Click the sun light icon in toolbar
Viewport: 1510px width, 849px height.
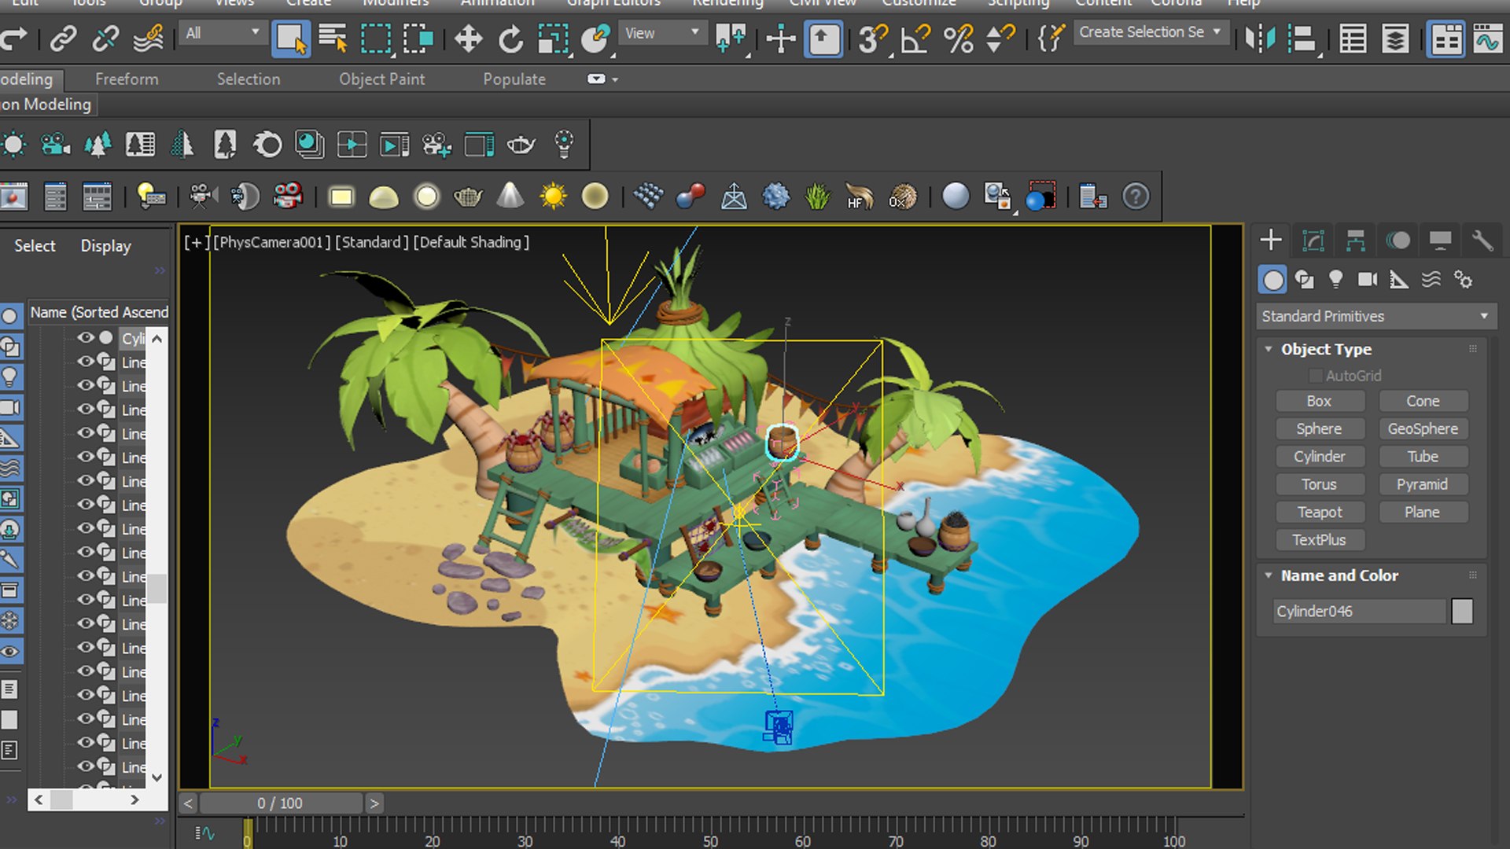pyautogui.click(x=553, y=197)
